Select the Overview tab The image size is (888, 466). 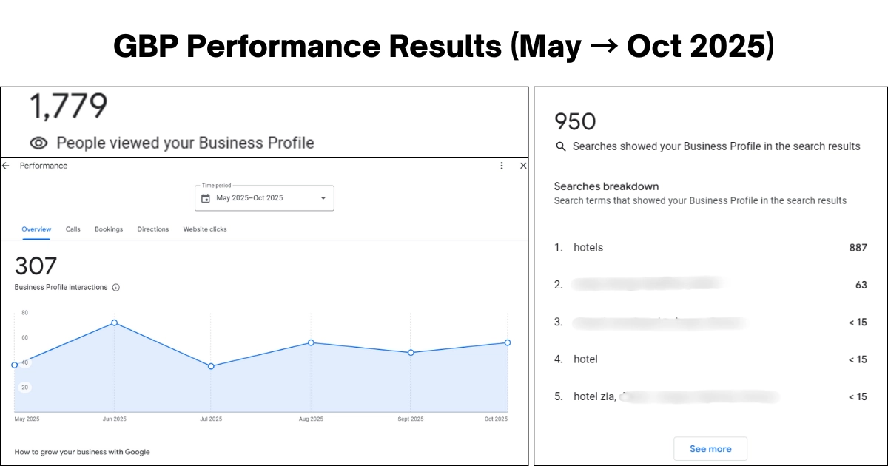(36, 229)
